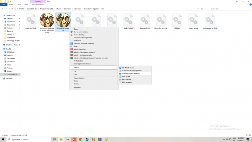Open the View ribbon tab
Image resolution: width=252 pixels, height=142 pixels.
(x=26, y=5)
